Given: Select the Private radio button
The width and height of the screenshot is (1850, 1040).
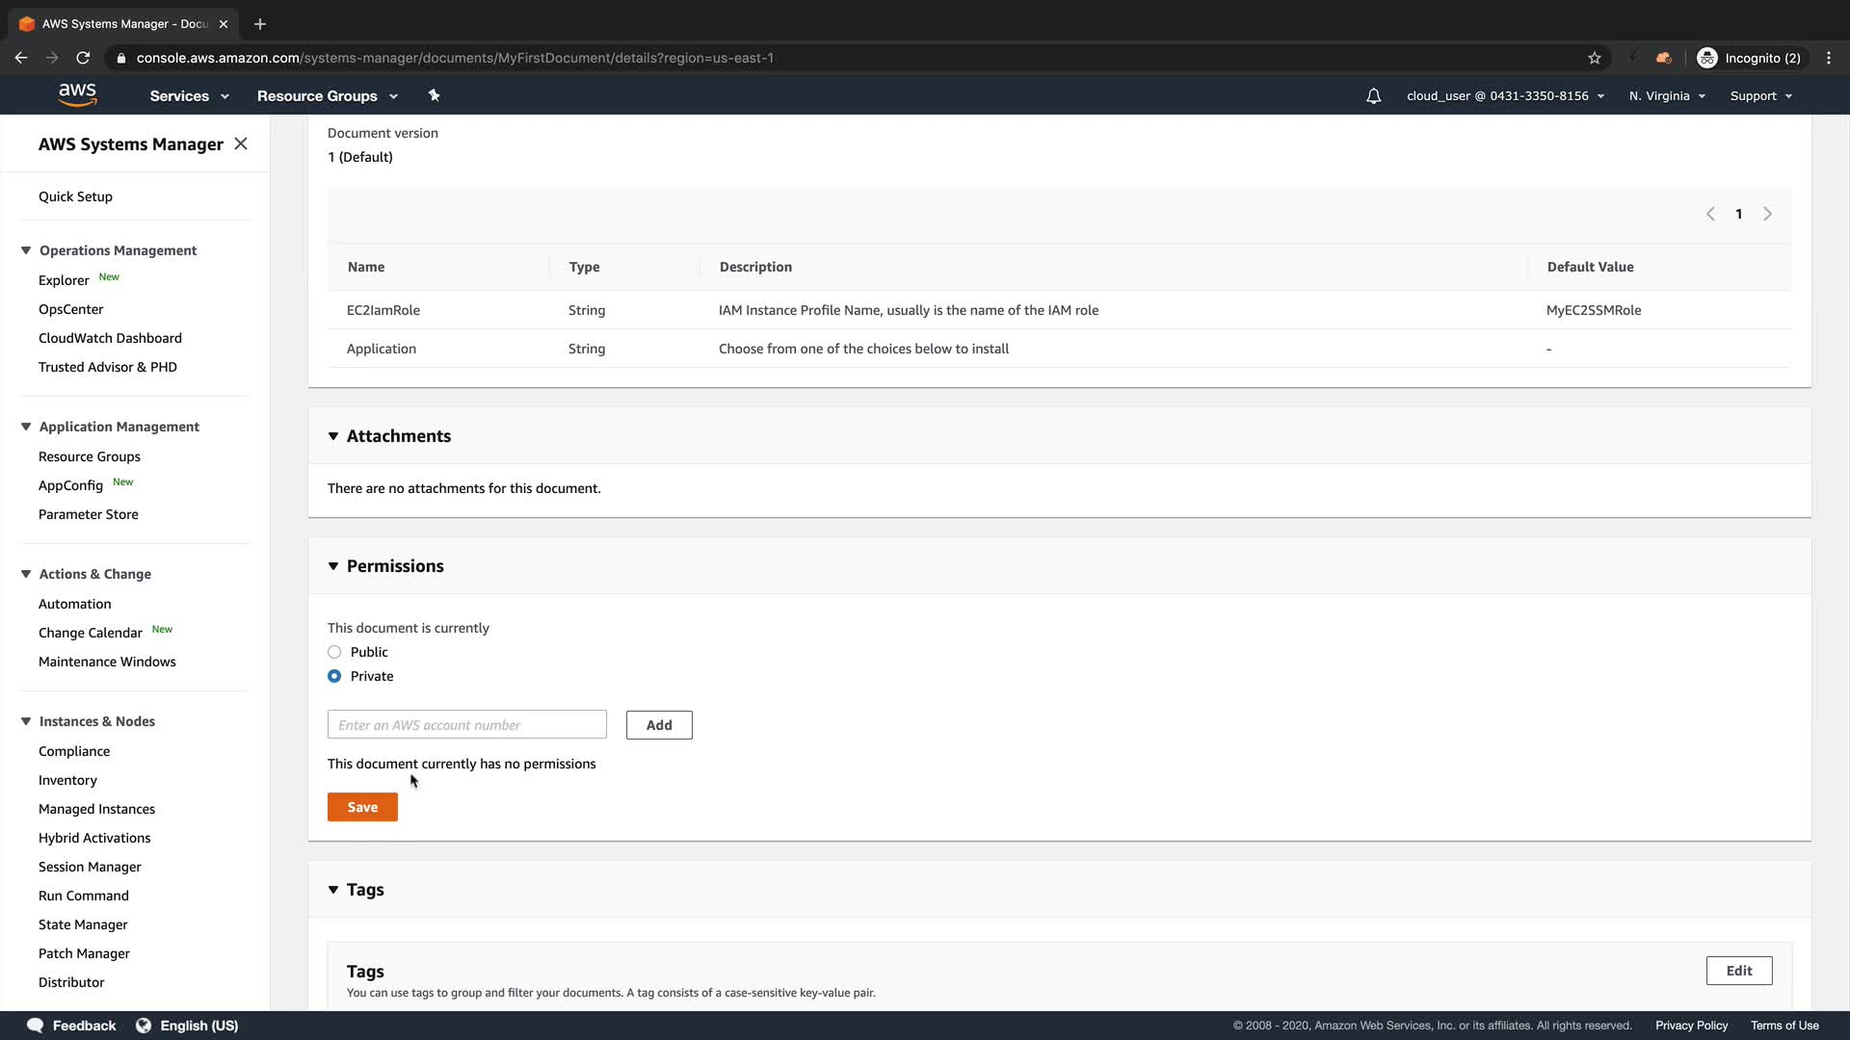Looking at the screenshot, I should tap(334, 676).
